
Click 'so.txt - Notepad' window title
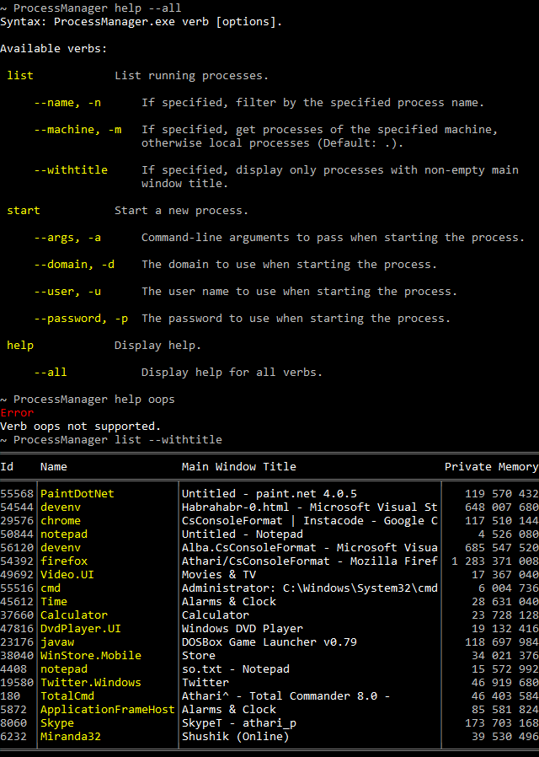(x=235, y=669)
